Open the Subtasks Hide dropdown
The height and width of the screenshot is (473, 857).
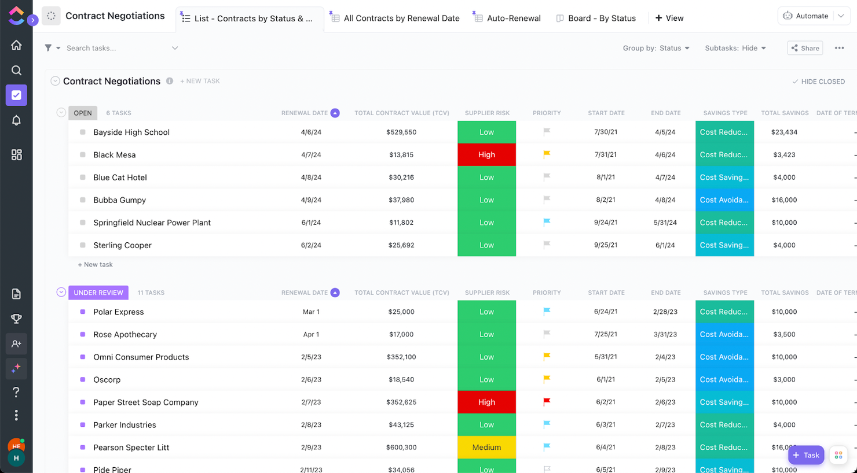pyautogui.click(x=735, y=48)
